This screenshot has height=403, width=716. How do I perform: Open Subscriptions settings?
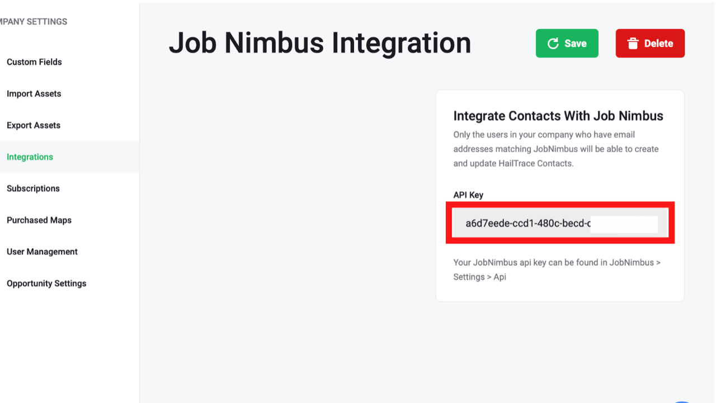32,188
